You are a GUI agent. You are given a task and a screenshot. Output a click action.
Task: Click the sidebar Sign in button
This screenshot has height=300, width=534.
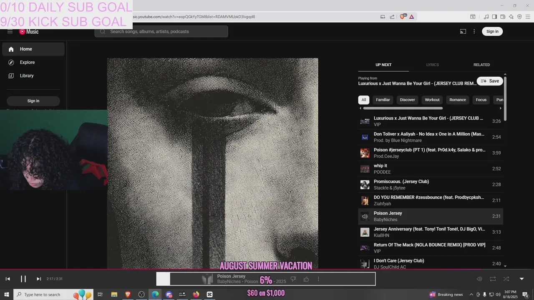click(x=33, y=101)
